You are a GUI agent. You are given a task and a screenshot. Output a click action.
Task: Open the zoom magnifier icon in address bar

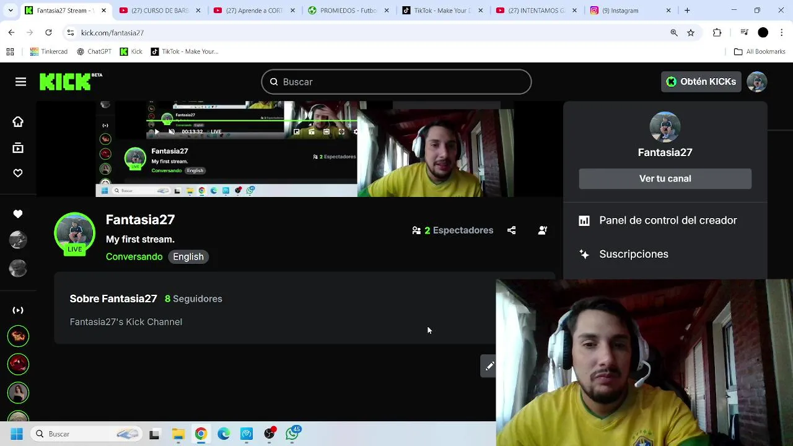(x=674, y=33)
